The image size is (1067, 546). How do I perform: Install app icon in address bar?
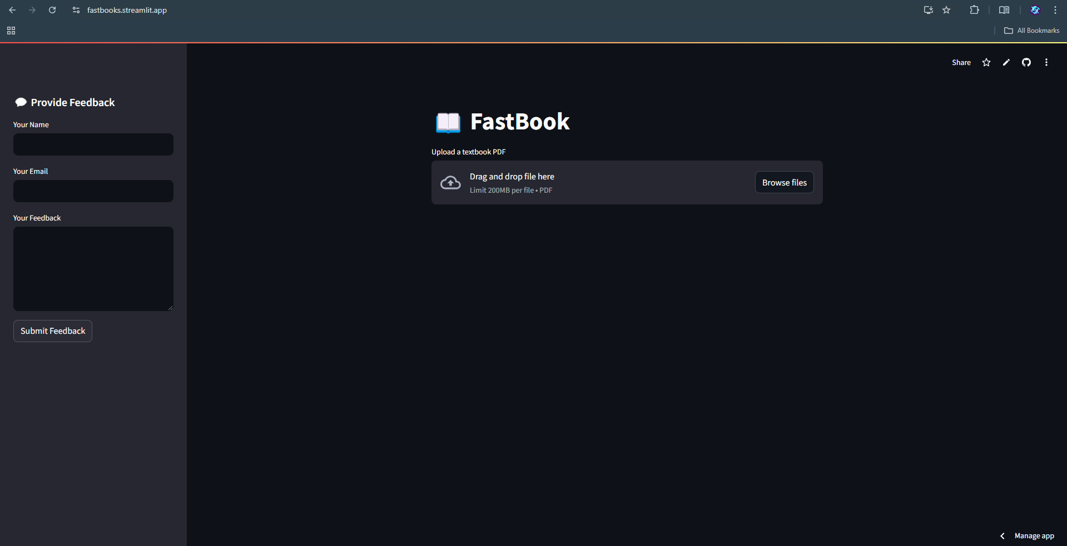pyautogui.click(x=928, y=10)
